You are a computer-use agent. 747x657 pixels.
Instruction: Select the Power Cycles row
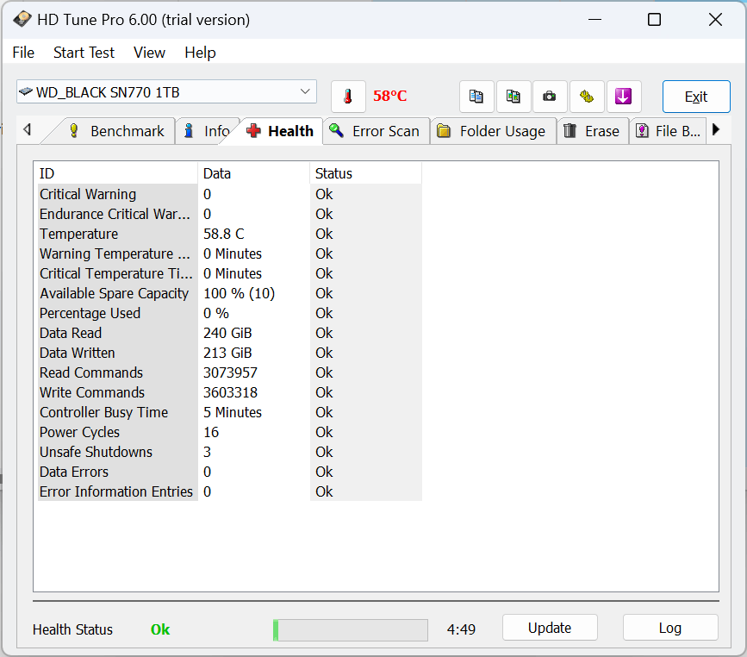tap(230, 432)
